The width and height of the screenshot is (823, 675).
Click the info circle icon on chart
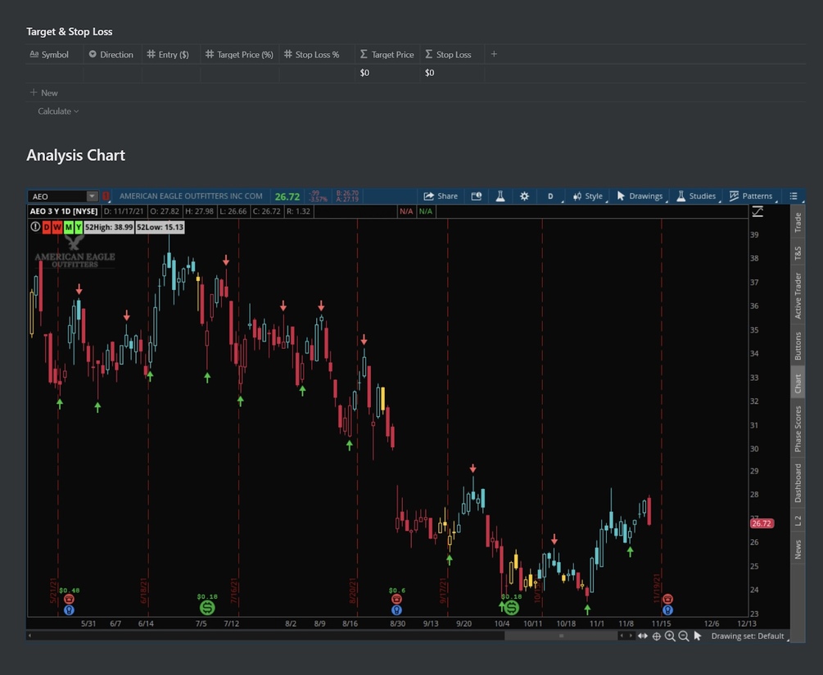coord(35,227)
